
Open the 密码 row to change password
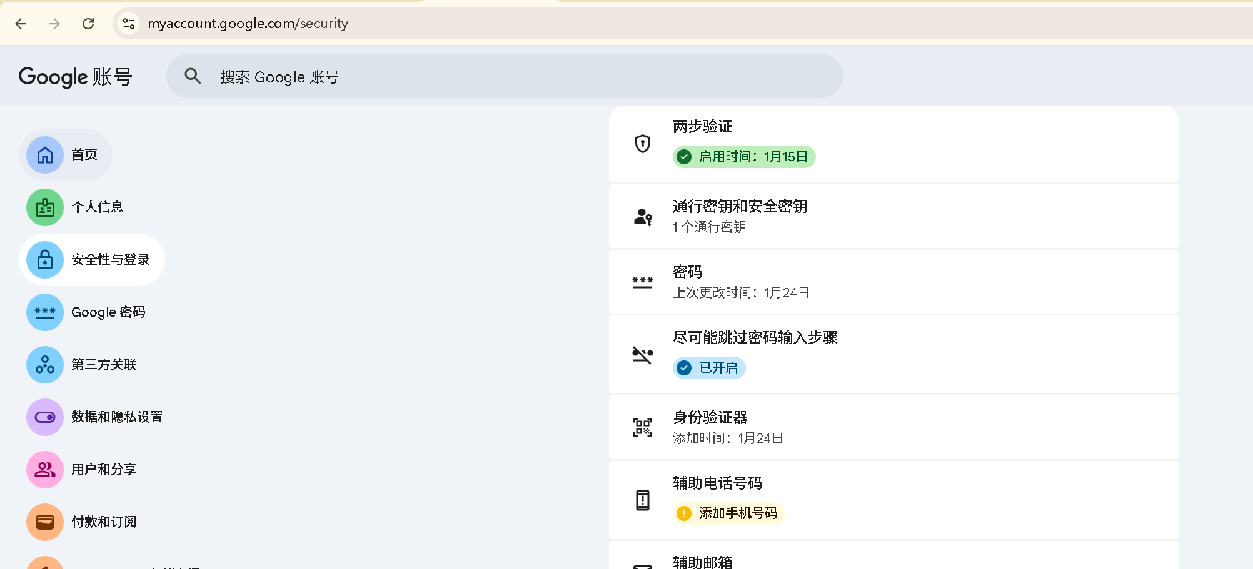pyautogui.click(x=893, y=282)
